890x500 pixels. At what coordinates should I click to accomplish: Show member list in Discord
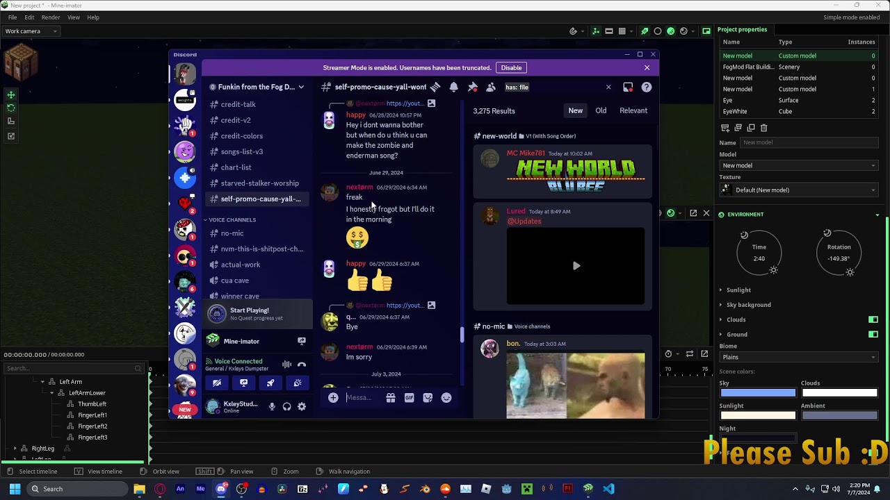(x=491, y=87)
